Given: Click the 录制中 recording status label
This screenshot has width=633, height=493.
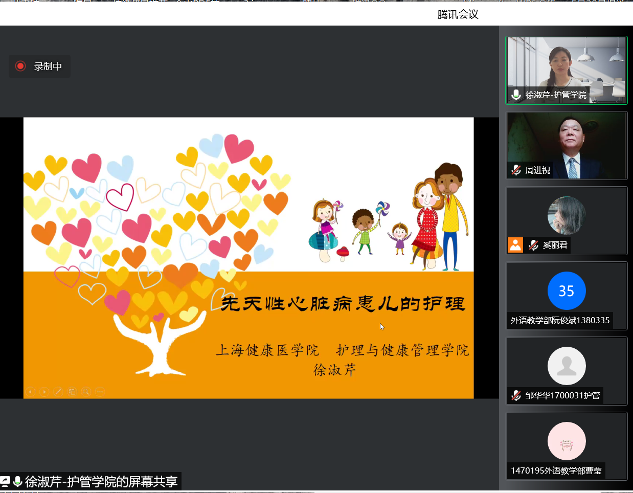Looking at the screenshot, I should pyautogui.click(x=48, y=66).
